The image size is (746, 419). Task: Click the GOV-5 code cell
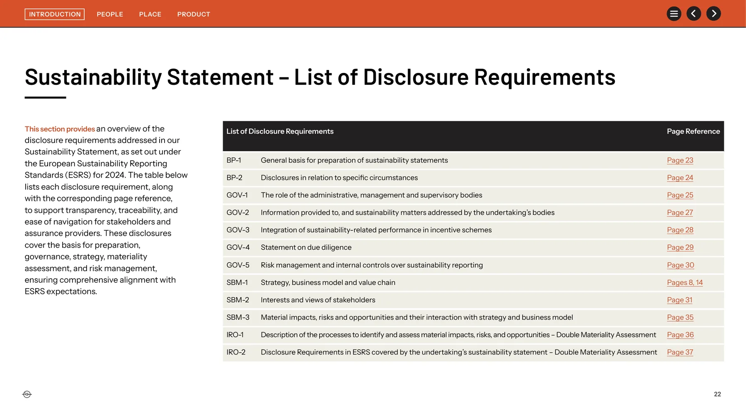(x=238, y=265)
